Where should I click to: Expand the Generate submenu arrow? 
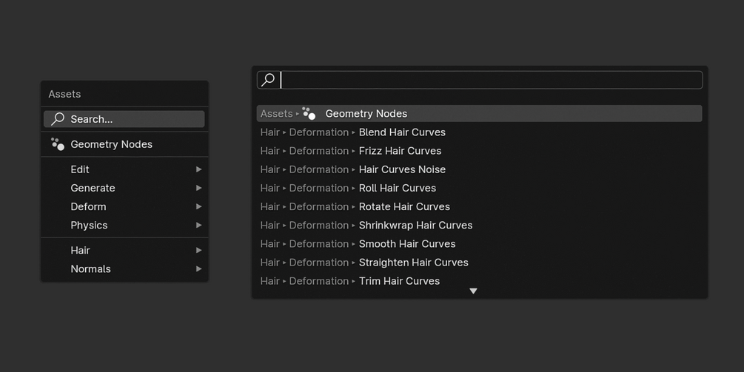[x=198, y=188]
